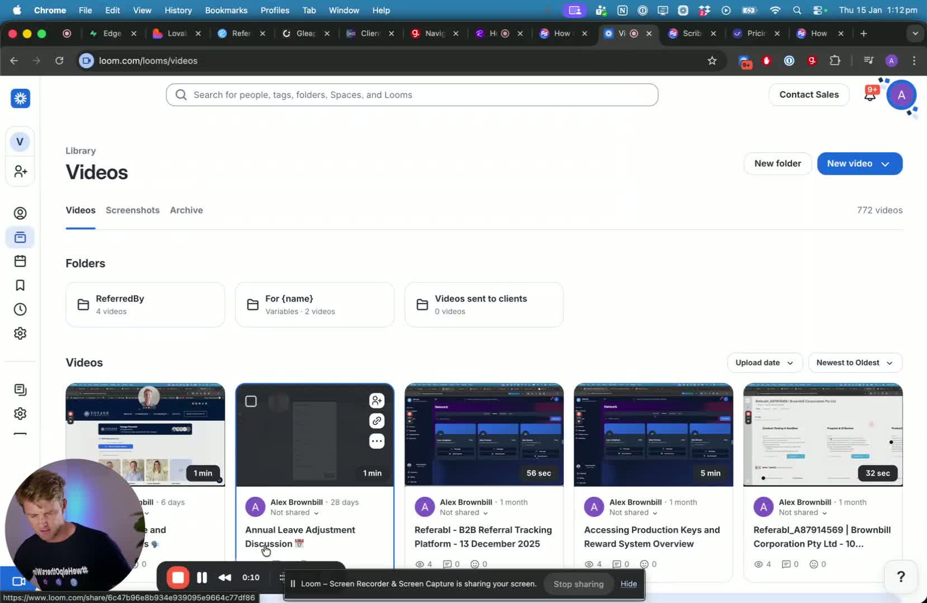The image size is (927, 603).
Task: Restart recording with the rewind icon
Action: pos(225,578)
